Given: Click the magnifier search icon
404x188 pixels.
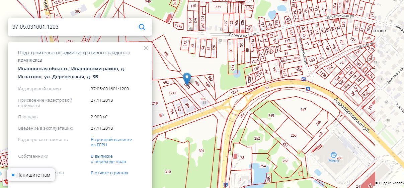Looking at the screenshot, I should (x=142, y=27).
